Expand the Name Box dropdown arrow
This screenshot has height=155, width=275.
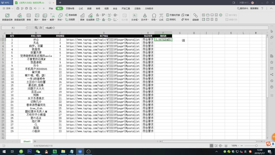coord(26,28)
